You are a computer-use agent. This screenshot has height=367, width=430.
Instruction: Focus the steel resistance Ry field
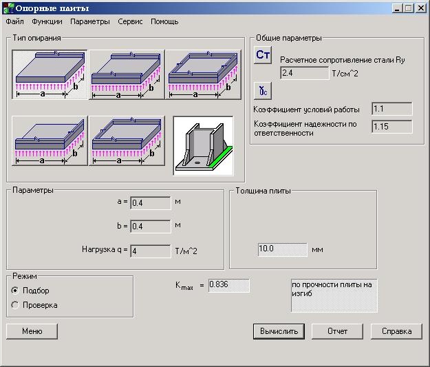tap(304, 72)
